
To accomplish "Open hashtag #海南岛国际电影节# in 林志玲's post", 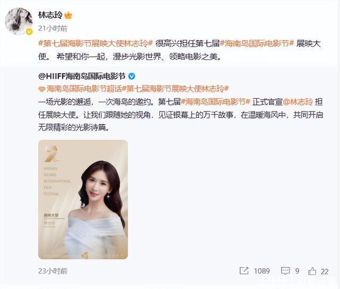I will pyautogui.click(x=257, y=43).
